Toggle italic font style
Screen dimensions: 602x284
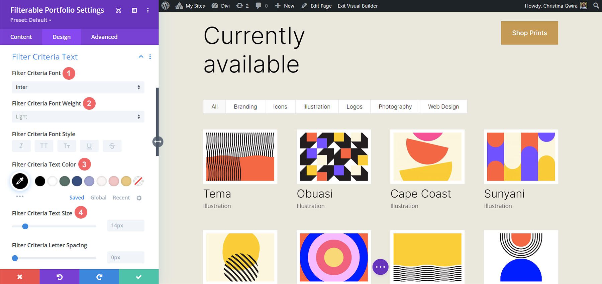pos(21,146)
